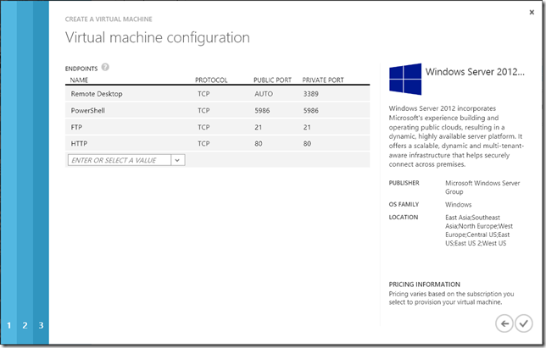546x348 pixels.
Task: Click the Enter or select a value field
Action: [120, 160]
